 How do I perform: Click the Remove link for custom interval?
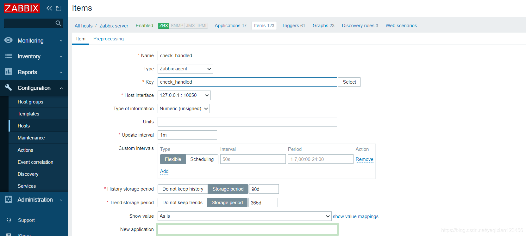point(365,159)
